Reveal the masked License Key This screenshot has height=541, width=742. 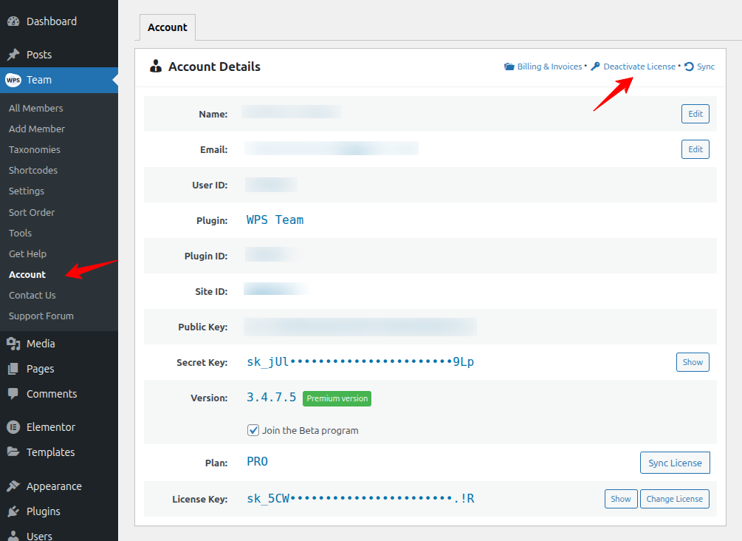pos(620,499)
